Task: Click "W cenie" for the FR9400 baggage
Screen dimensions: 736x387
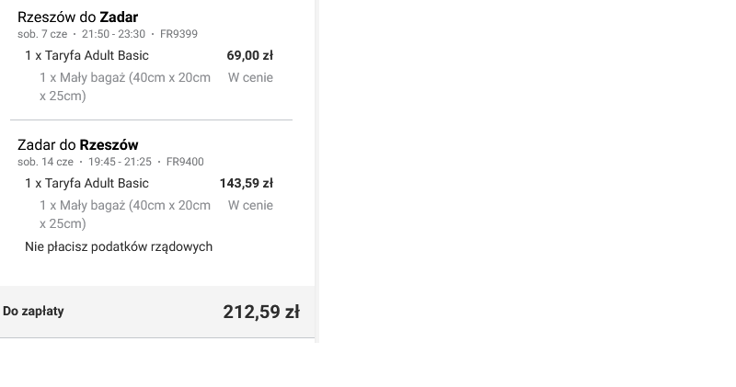Action: (x=250, y=205)
